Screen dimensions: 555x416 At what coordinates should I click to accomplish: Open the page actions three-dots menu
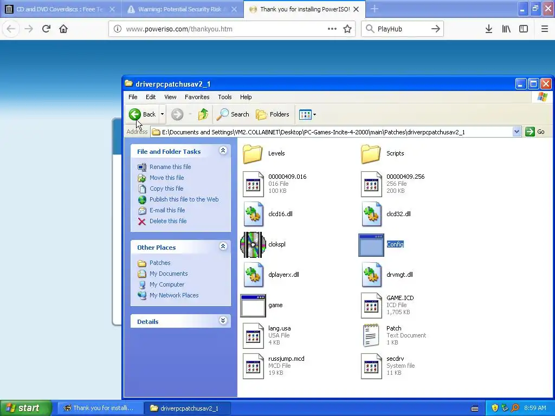tap(332, 29)
